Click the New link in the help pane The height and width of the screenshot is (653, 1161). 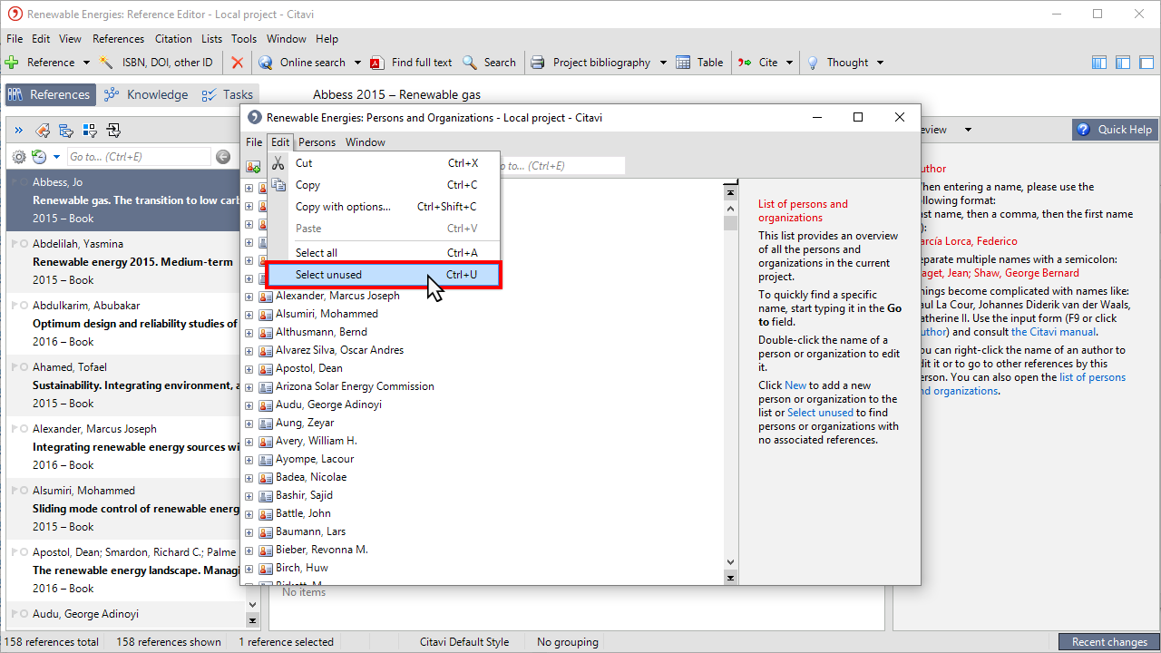(795, 385)
